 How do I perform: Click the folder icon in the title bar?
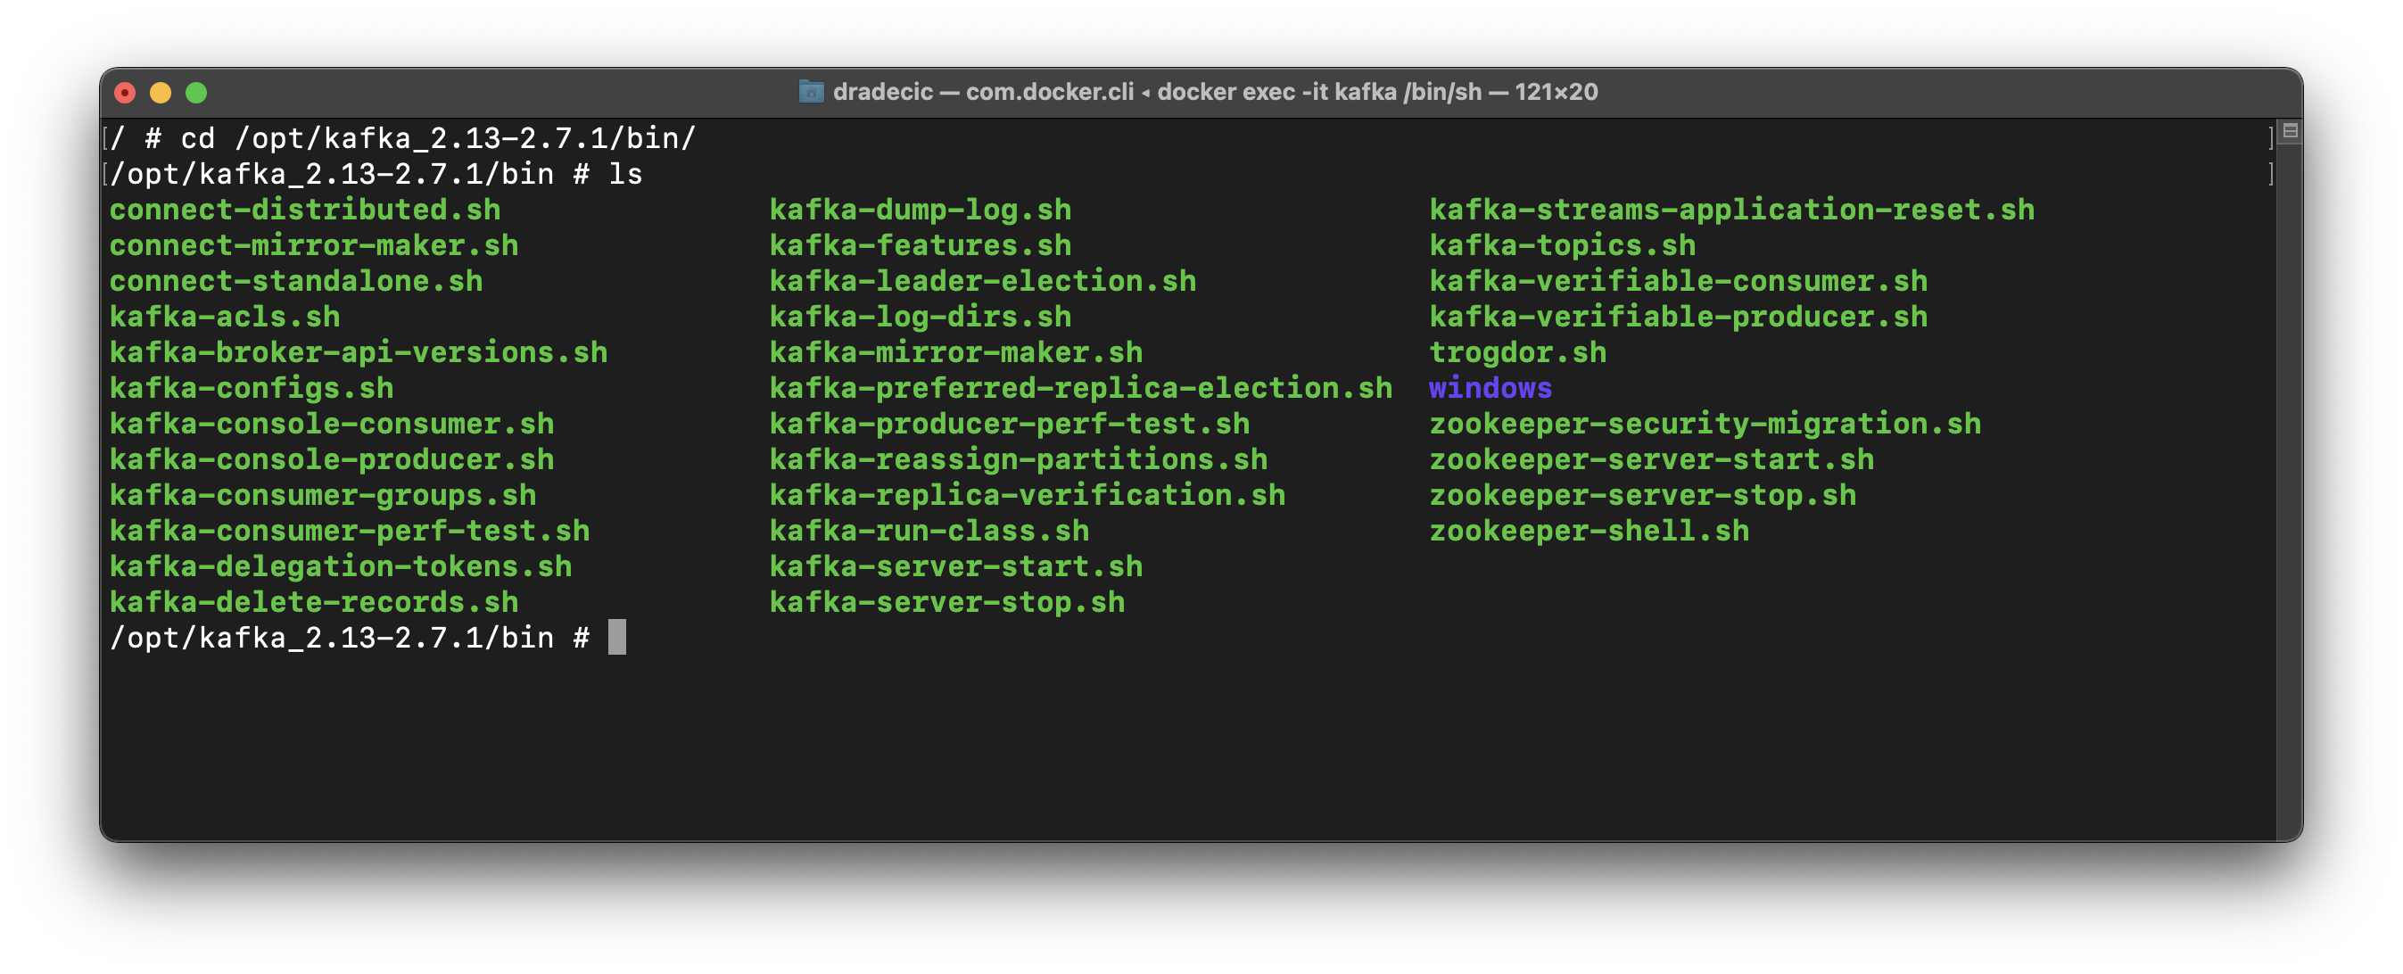tap(811, 93)
